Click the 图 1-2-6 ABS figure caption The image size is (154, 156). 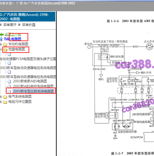click(x=130, y=21)
